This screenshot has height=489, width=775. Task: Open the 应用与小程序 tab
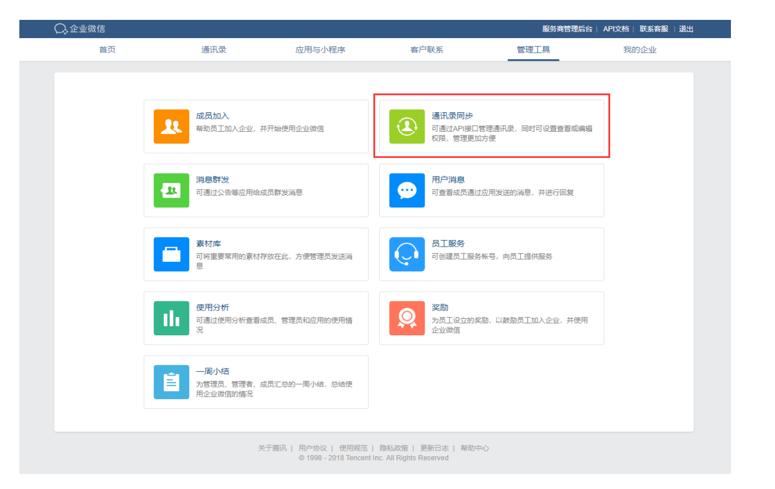320,50
